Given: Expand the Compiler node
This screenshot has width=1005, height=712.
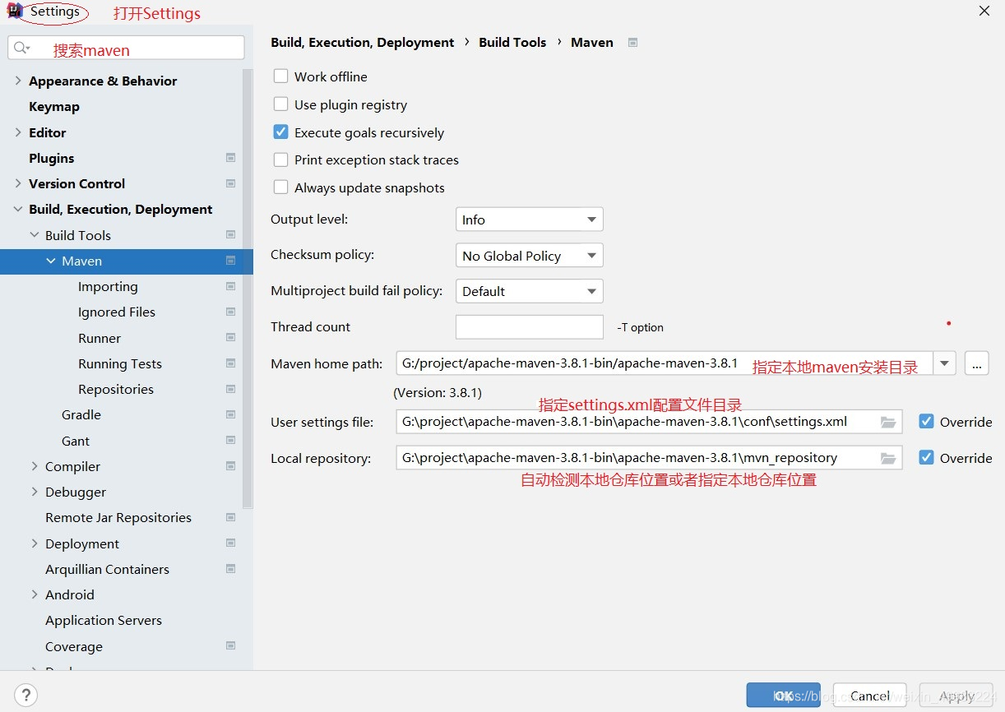Looking at the screenshot, I should click(35, 466).
